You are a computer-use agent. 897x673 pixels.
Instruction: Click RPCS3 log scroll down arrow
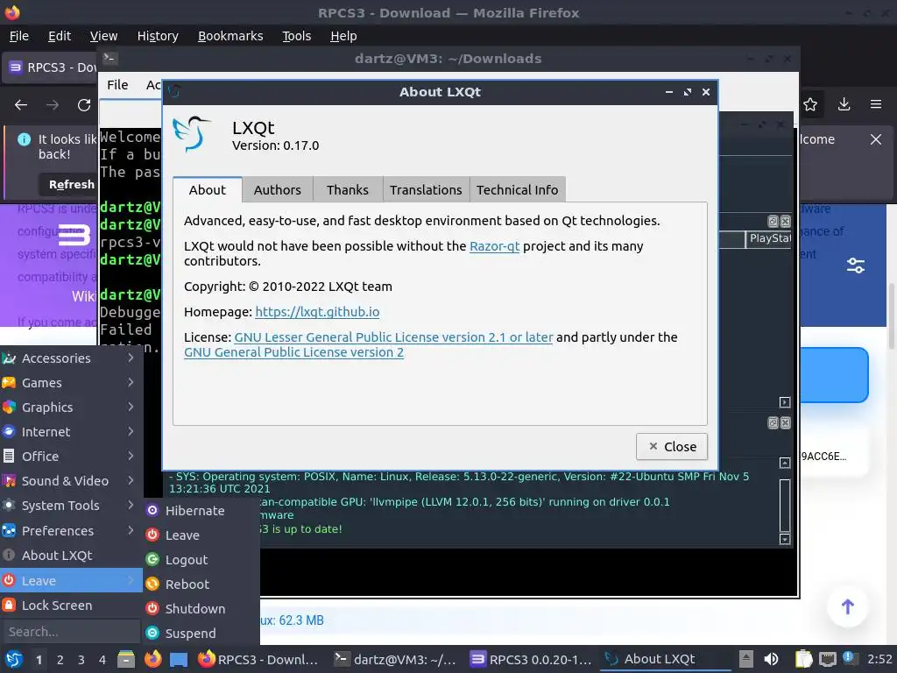coord(785,539)
